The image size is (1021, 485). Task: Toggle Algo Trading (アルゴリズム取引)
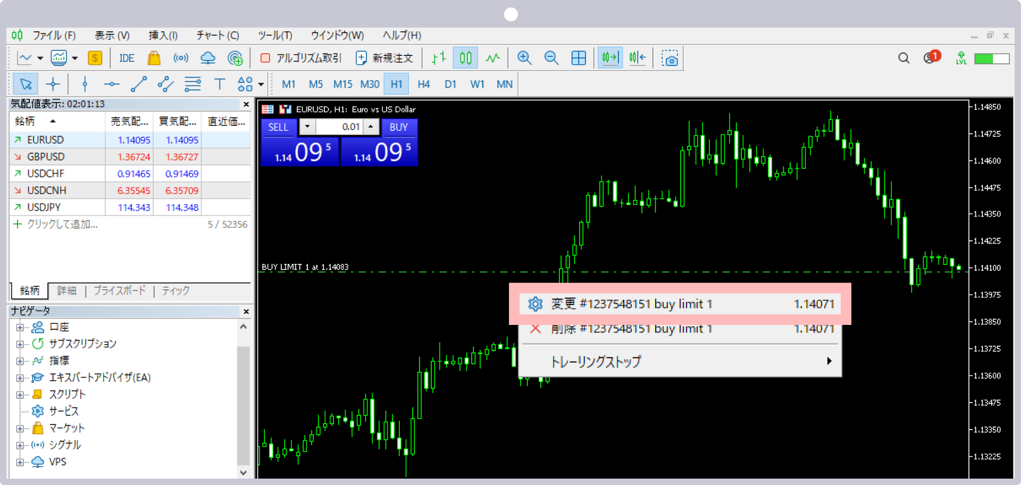[x=301, y=58]
